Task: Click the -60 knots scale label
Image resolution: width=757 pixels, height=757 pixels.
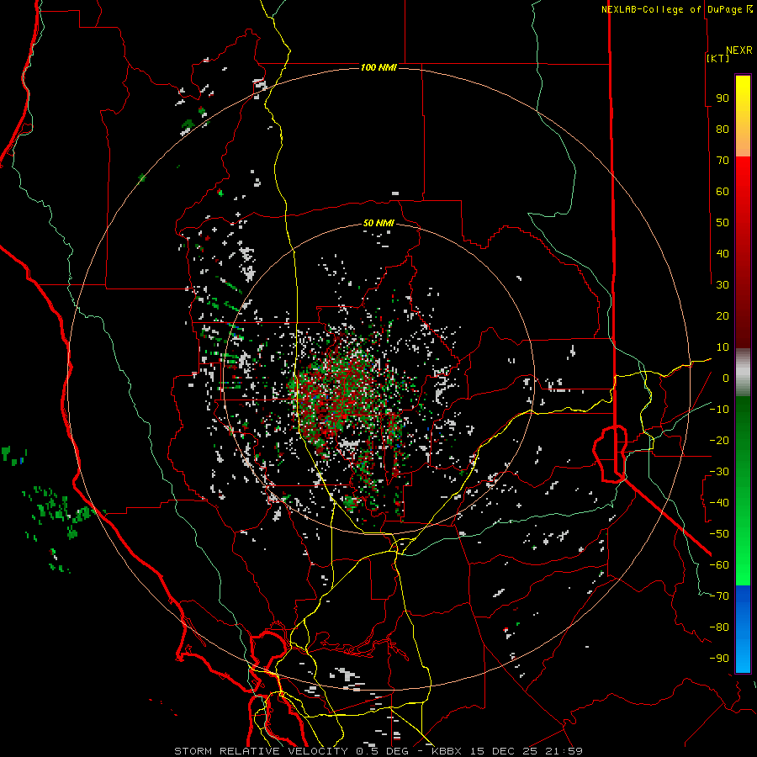Action: click(719, 565)
